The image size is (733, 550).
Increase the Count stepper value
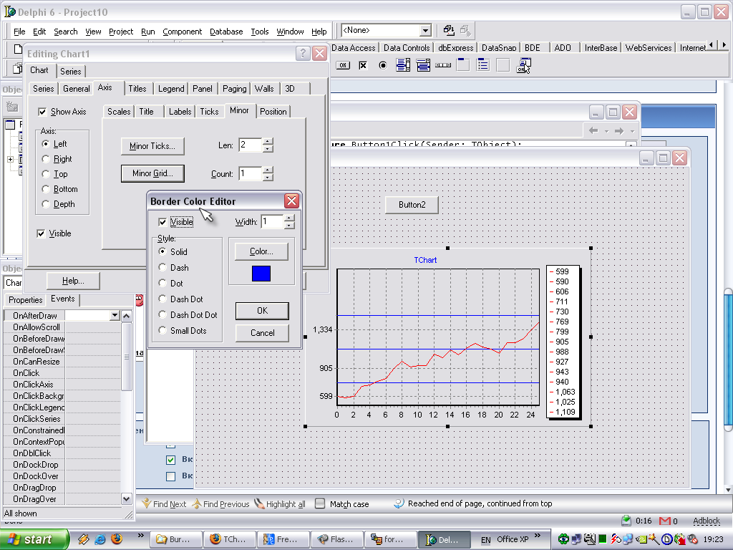tap(268, 170)
